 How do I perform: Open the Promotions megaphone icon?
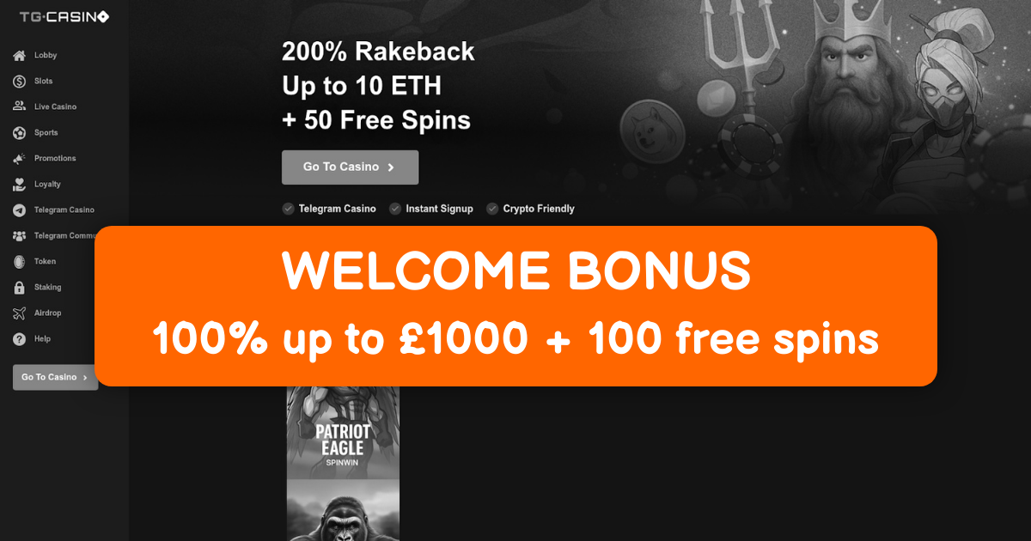(x=19, y=159)
